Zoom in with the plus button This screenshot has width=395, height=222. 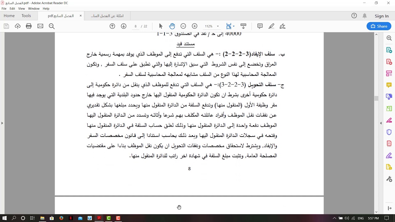(194, 26)
